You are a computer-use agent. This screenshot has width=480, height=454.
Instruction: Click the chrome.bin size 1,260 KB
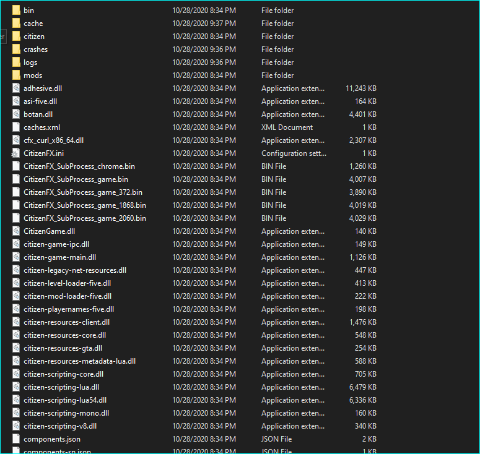click(x=363, y=166)
